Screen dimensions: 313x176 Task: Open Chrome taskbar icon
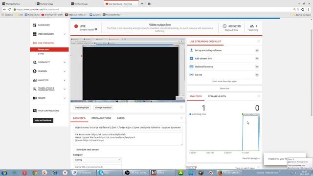[x=35, y=173]
